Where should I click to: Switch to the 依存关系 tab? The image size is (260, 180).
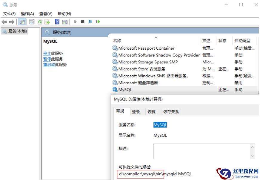pyautogui.click(x=171, y=112)
